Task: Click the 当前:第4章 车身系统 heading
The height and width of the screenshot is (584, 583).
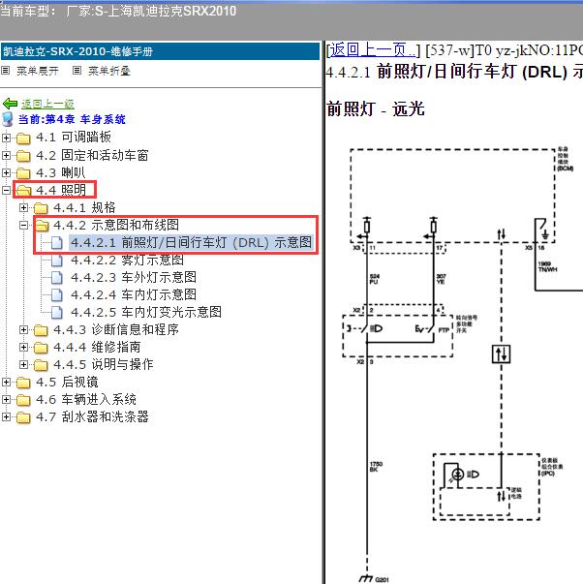Action: click(x=72, y=119)
